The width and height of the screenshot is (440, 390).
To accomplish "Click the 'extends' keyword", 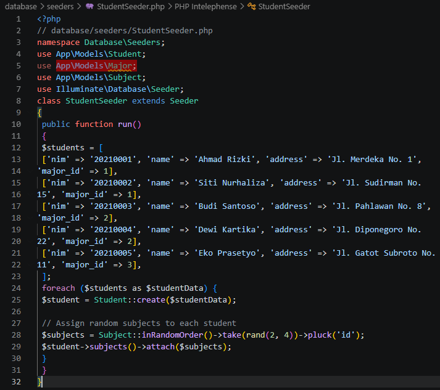I will click(149, 101).
